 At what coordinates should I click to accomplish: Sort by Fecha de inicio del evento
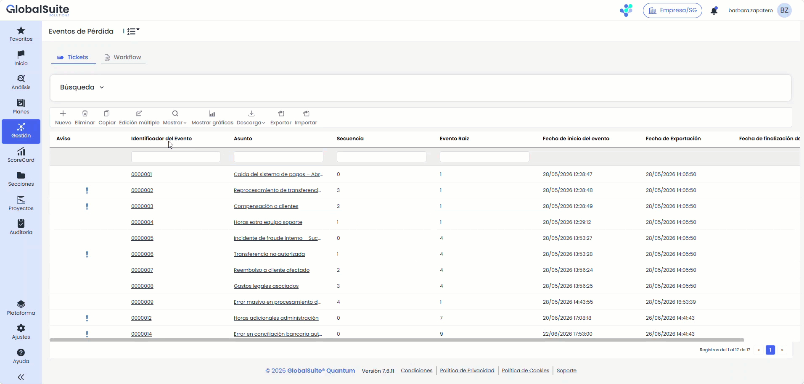[x=576, y=139]
